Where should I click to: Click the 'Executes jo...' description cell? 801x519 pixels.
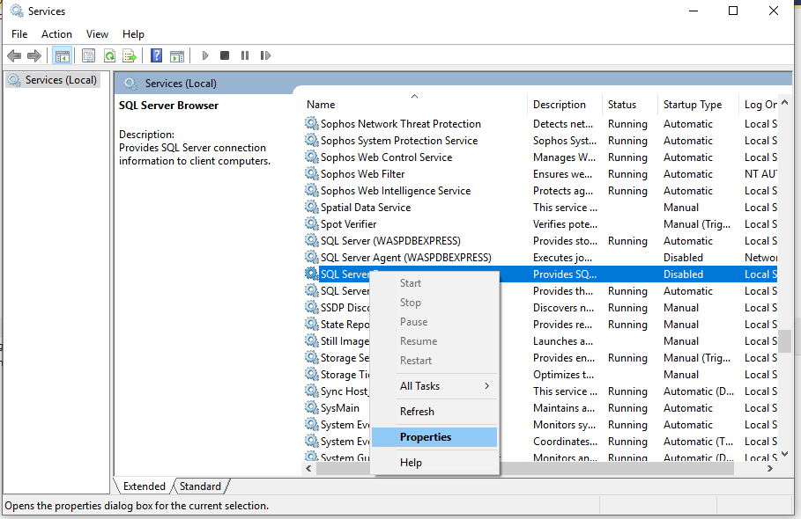(x=562, y=258)
